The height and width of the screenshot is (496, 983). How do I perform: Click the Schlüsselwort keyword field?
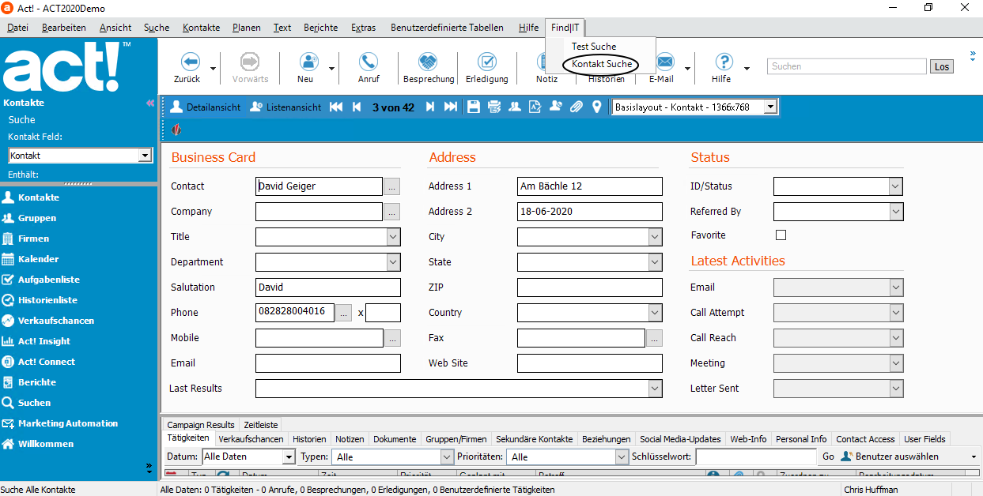[756, 457]
